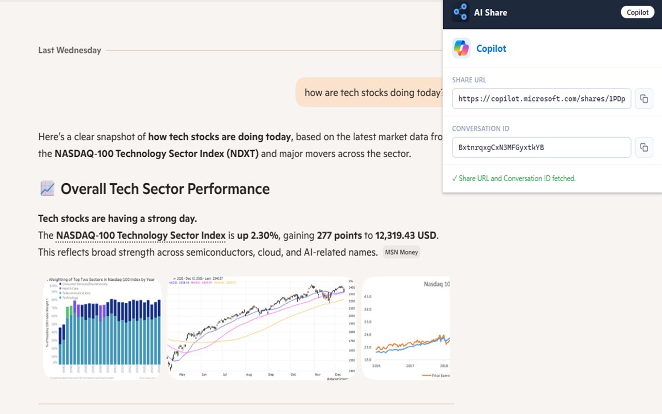
Task: Click the AI Share panel title
Action: click(490, 12)
